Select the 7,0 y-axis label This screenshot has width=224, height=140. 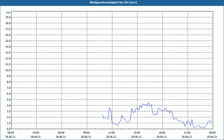[8, 88]
